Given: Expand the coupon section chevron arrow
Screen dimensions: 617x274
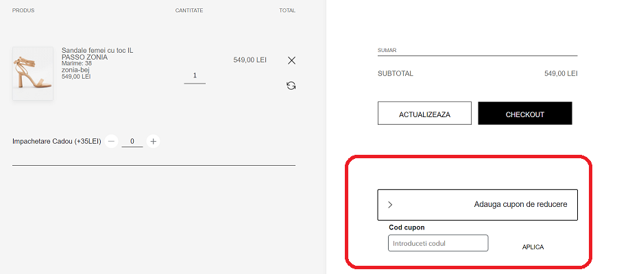Looking at the screenshot, I should [390, 204].
